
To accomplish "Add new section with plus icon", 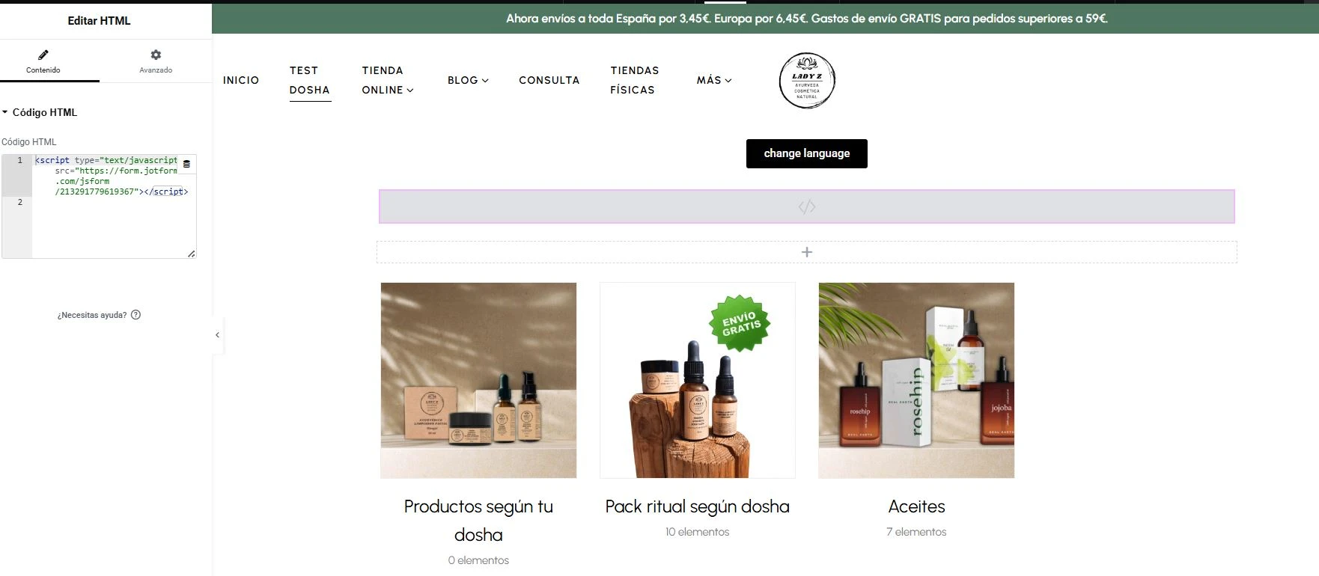I will (806, 252).
